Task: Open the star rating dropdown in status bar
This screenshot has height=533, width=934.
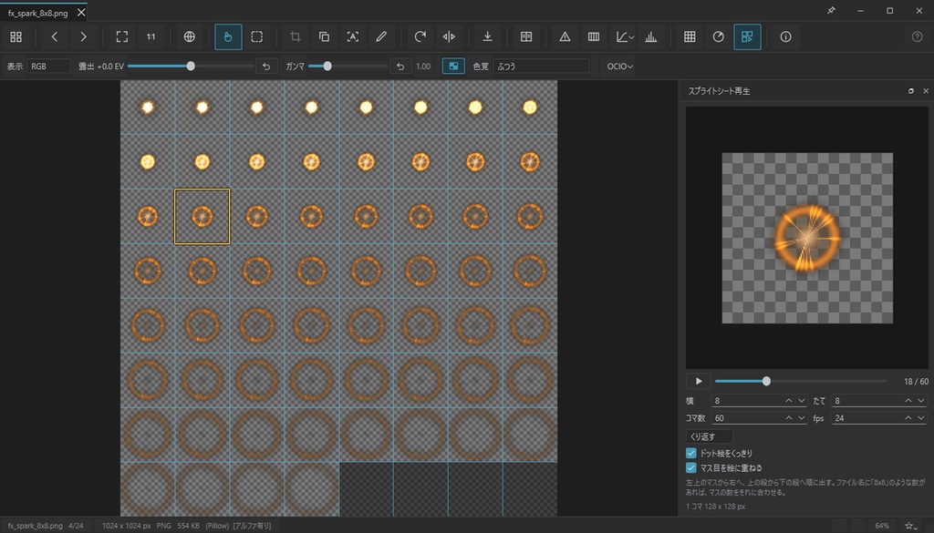Action: (x=911, y=526)
